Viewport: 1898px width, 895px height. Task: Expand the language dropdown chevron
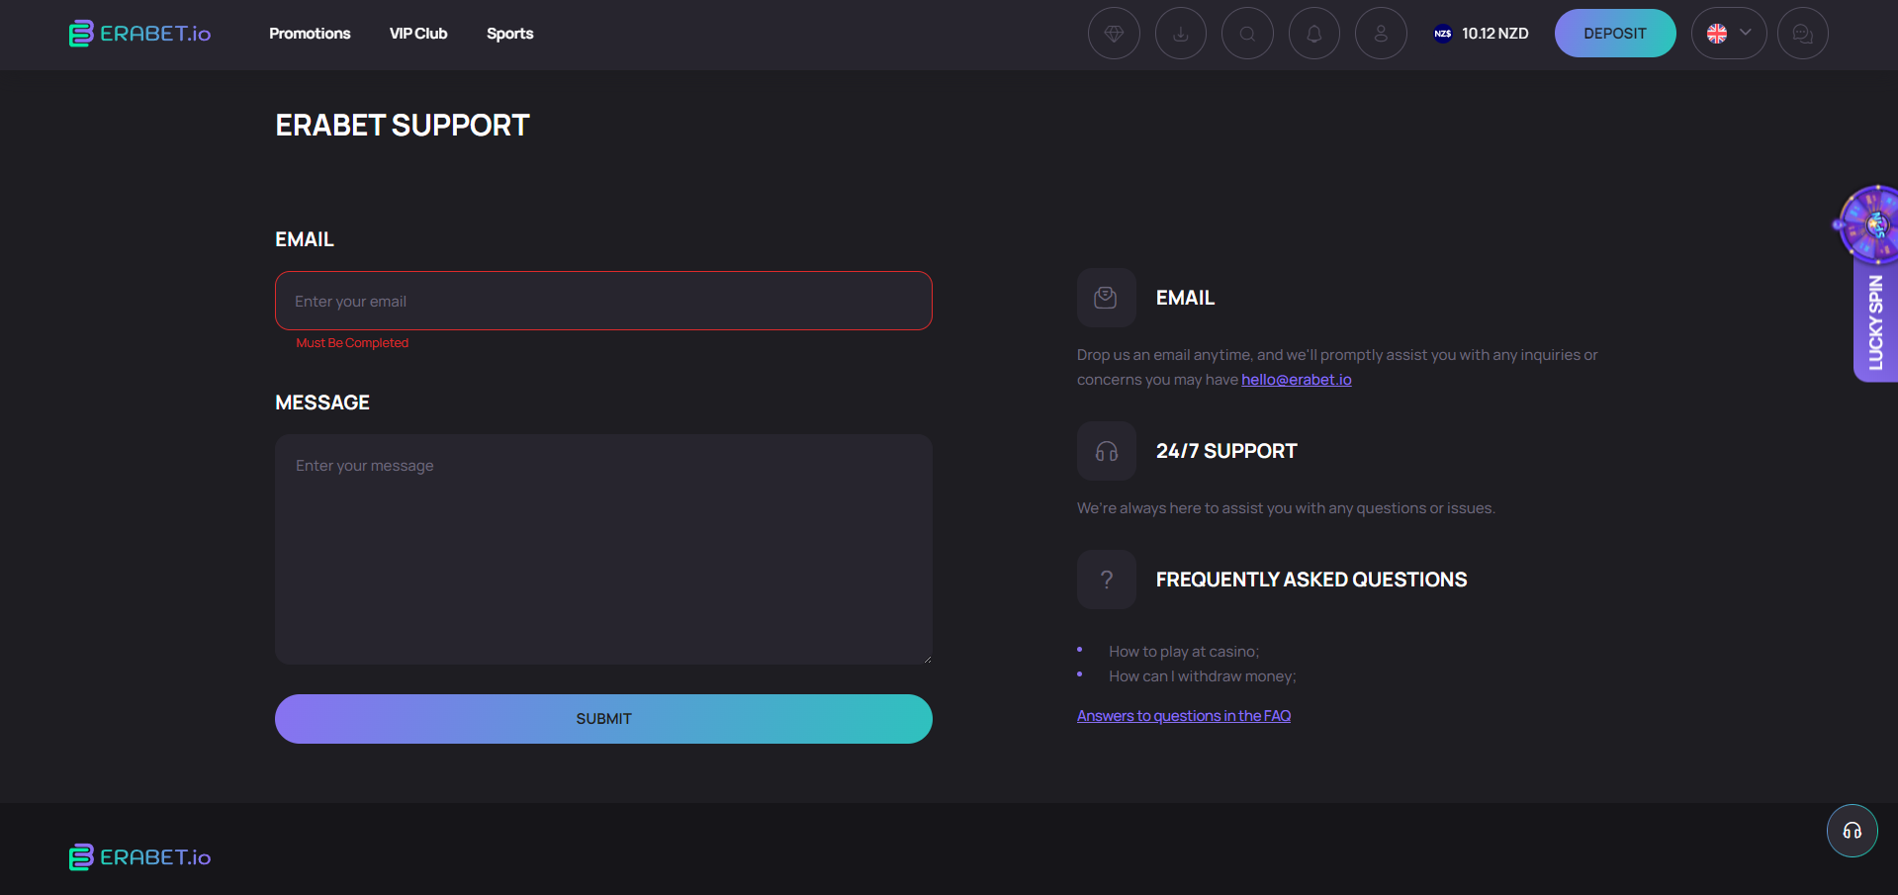[x=1746, y=33]
